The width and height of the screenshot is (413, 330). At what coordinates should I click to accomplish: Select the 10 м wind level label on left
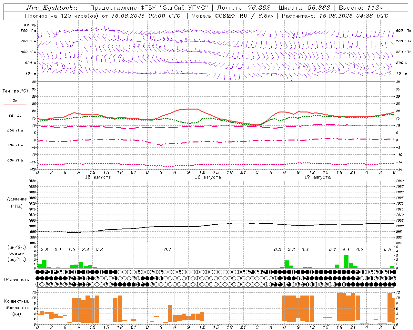pos(31,73)
